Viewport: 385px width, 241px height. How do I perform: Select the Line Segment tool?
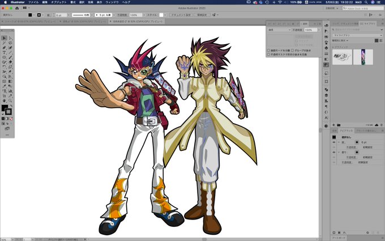[x=10, y=52]
